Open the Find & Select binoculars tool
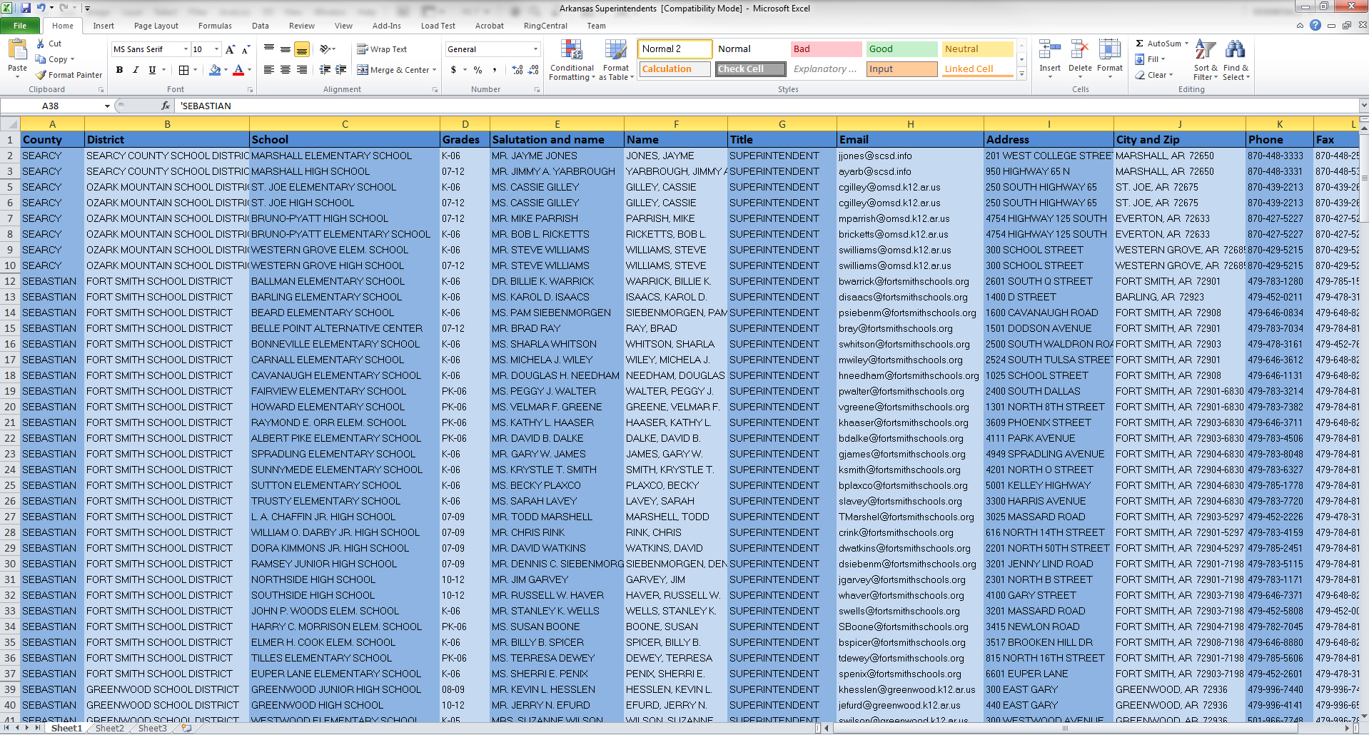Screen dimensions: 1369x735 pos(1236,60)
